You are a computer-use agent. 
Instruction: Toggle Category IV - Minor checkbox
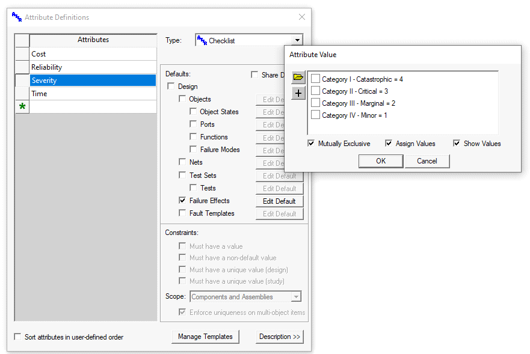click(316, 115)
